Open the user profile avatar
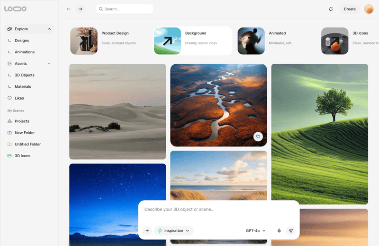379x246 pixels. point(369,9)
